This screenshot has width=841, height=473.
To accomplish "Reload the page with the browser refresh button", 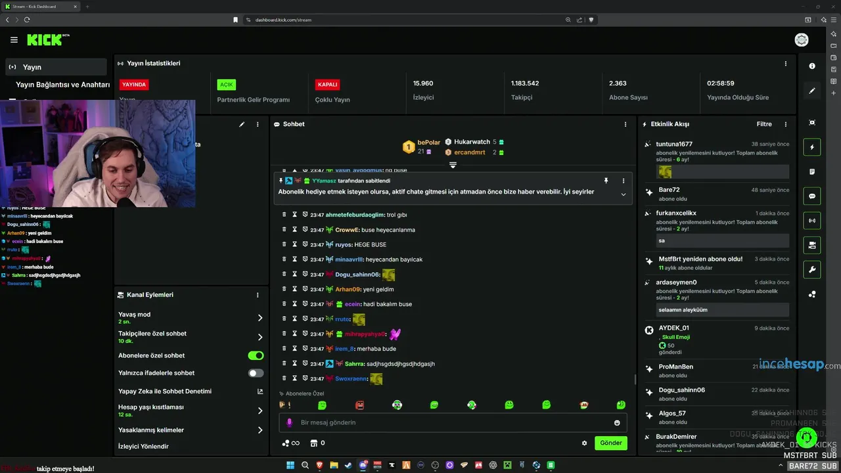I will click(27, 20).
